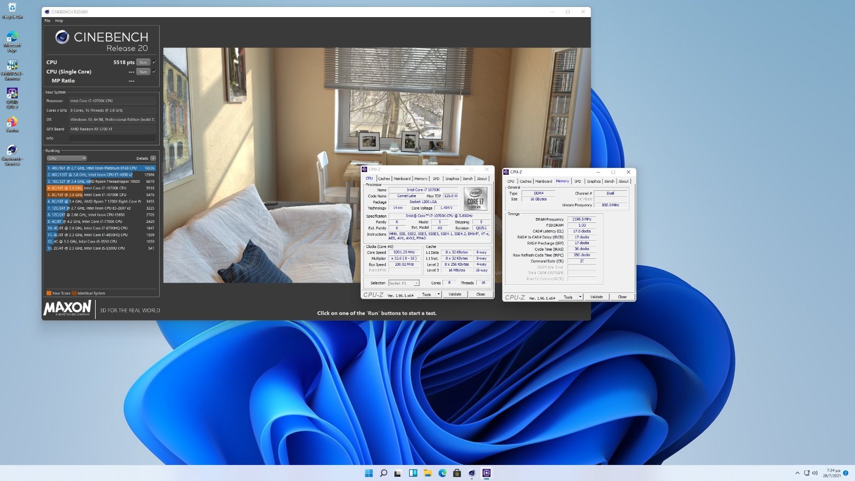Click the Info input field in Cinebench
Viewport: 855px width, 481px height.
[112, 138]
